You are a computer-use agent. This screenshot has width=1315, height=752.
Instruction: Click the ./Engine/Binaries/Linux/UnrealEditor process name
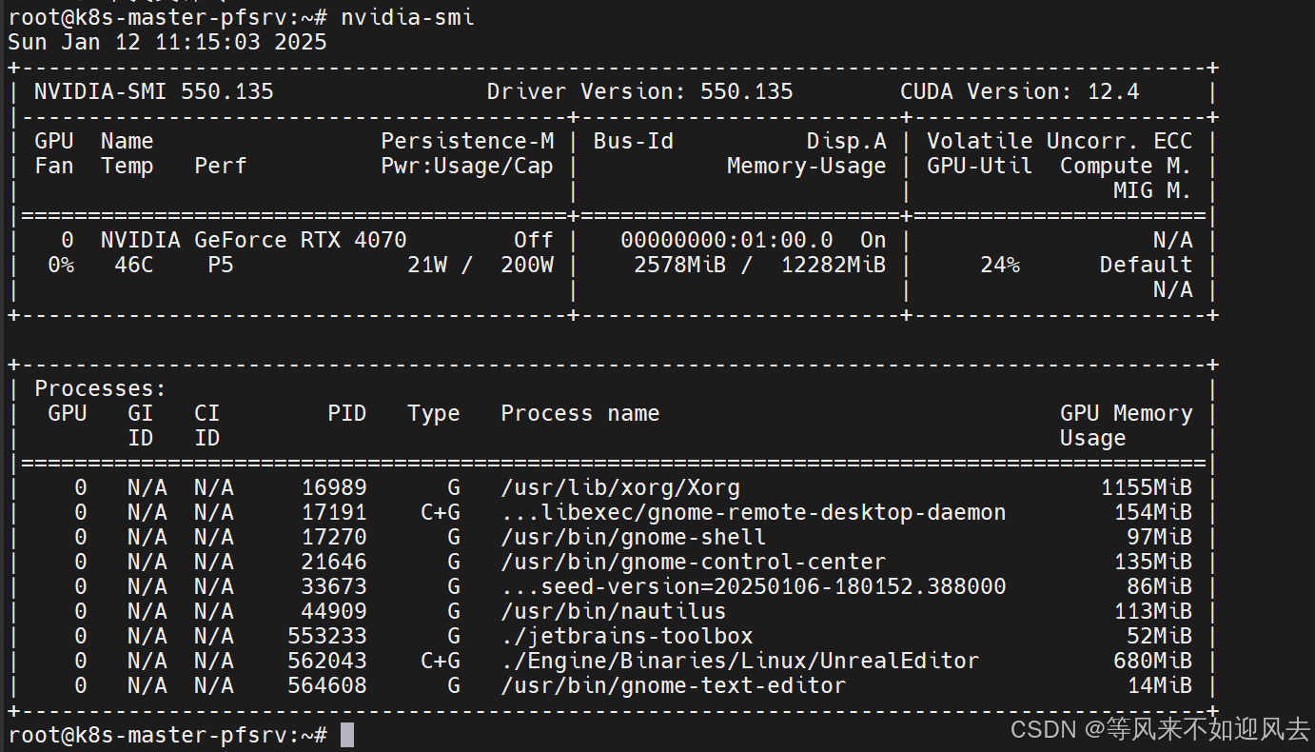740,661
